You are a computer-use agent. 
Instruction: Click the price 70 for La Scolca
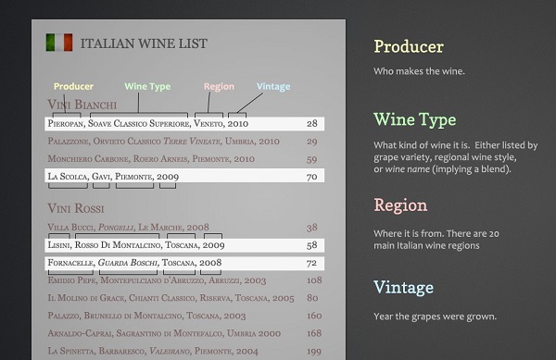click(x=312, y=177)
